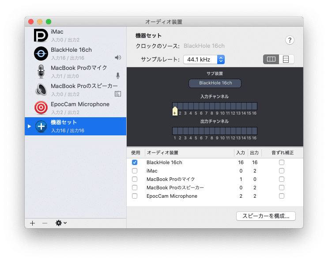Click the 入力 column header
Screen dimensions: 328x261
(241, 153)
